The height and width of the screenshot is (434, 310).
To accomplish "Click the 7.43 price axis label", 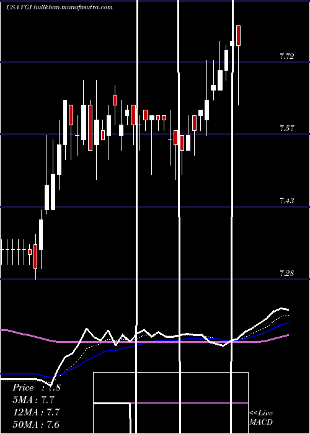I will 286,200.
